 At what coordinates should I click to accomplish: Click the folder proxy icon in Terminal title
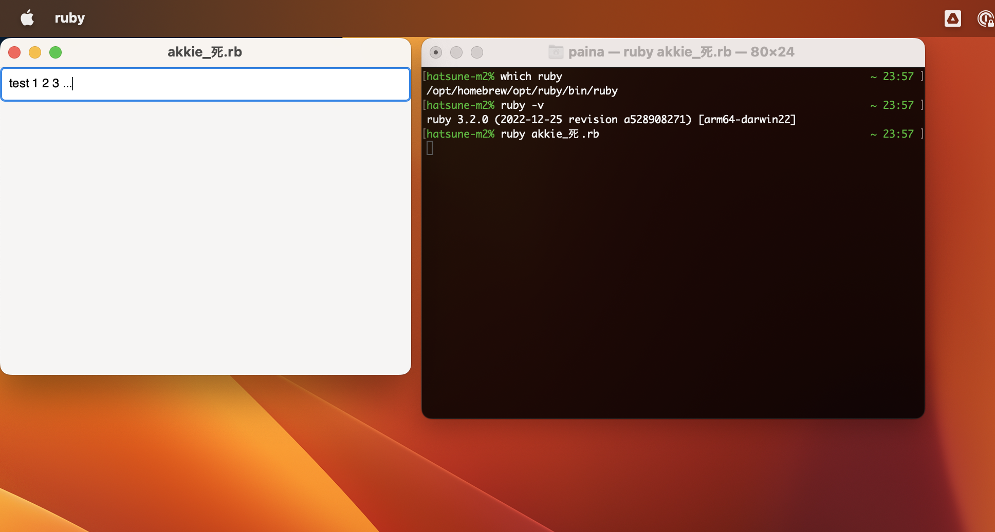(556, 52)
